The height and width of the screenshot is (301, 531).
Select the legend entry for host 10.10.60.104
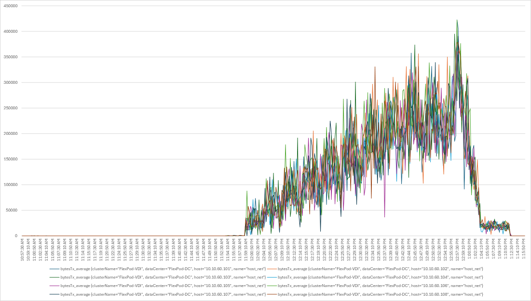375,277
